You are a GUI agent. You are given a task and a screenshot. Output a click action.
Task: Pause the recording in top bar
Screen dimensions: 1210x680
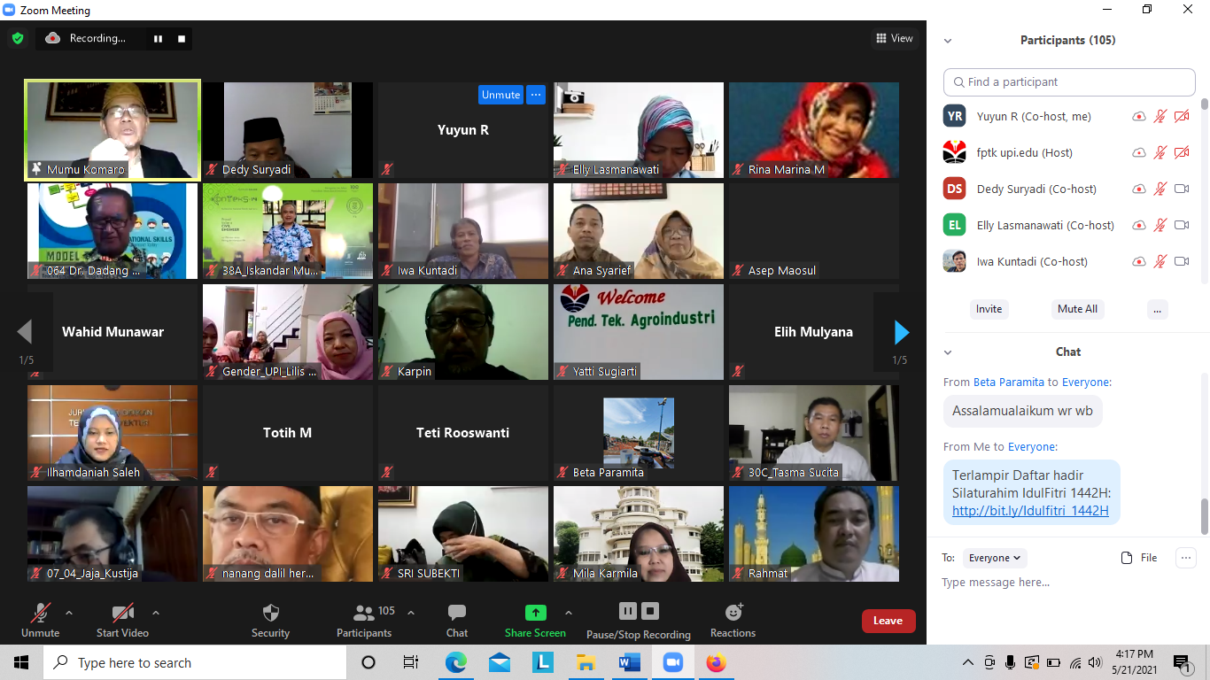pos(158,38)
